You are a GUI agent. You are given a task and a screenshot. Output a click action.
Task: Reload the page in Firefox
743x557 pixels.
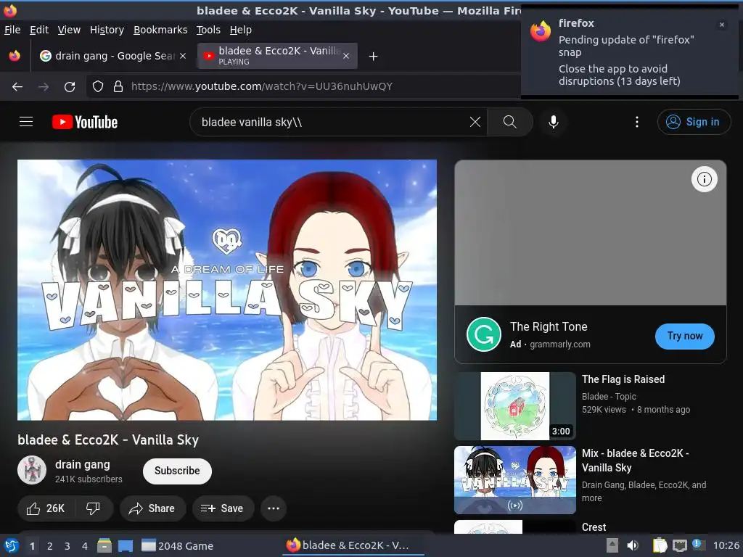coord(70,87)
